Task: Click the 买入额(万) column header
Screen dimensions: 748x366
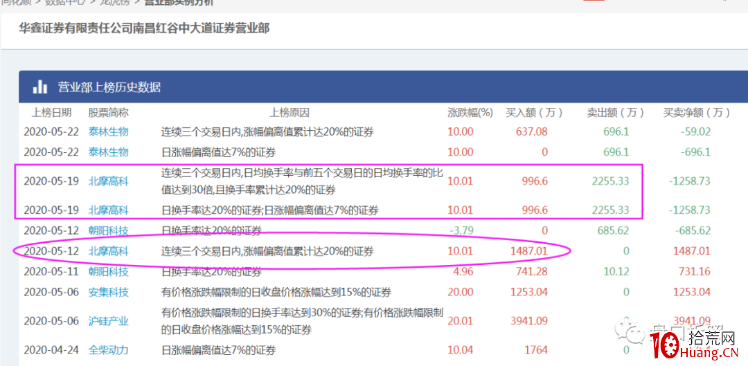Action: point(534,113)
